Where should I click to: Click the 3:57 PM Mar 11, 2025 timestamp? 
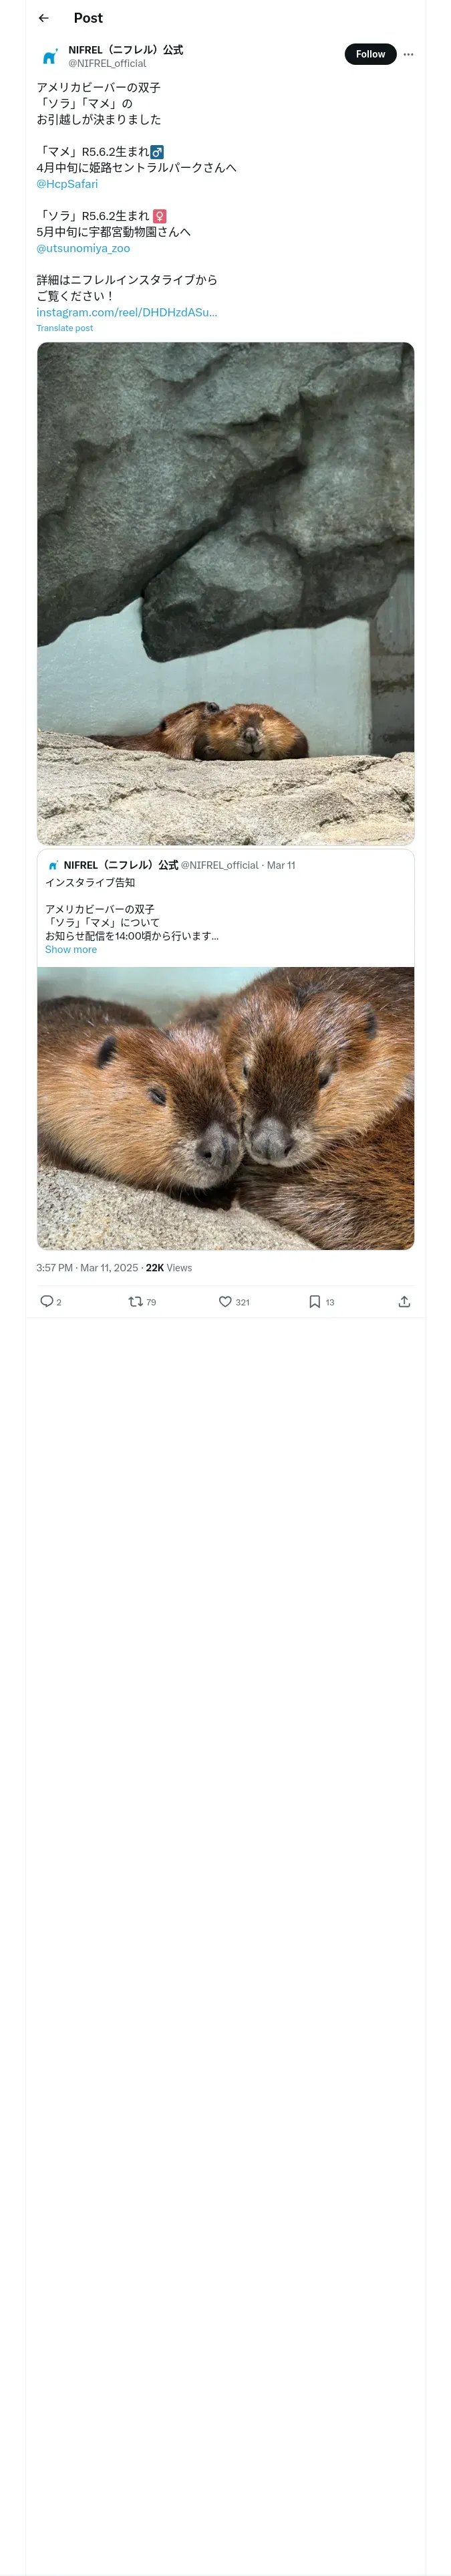(x=87, y=1267)
